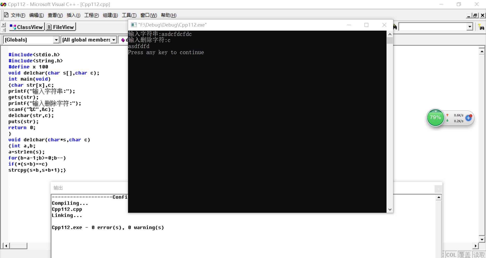Click the Search help binoculars icon
486x258 pixels.
click(481, 27)
